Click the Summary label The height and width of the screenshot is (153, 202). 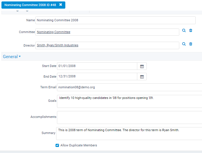coord(48,133)
